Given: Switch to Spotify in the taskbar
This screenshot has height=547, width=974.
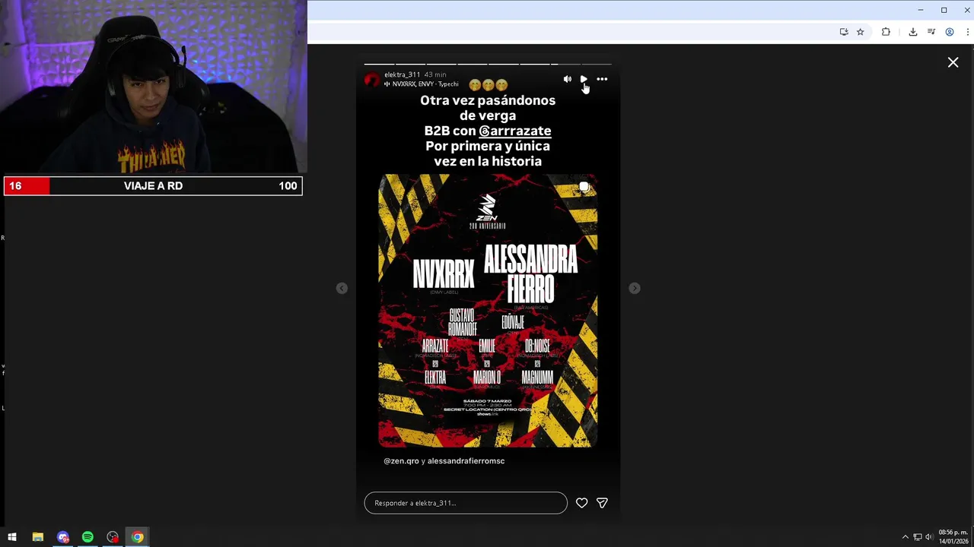Looking at the screenshot, I should click(x=88, y=537).
